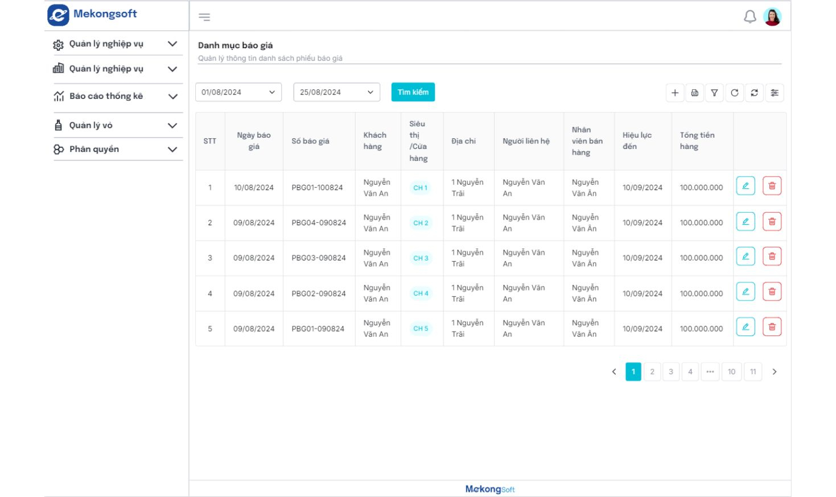This screenshot has width=836, height=497.
Task: Open the 01/08/2024 start date dropdown
Action: [x=238, y=92]
